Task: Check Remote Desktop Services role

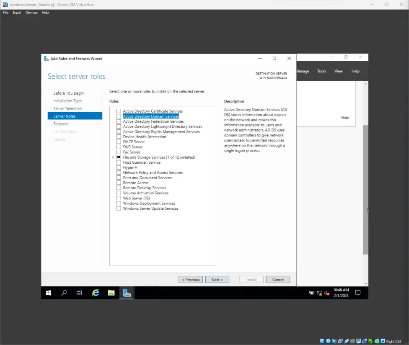Action: click(x=119, y=188)
